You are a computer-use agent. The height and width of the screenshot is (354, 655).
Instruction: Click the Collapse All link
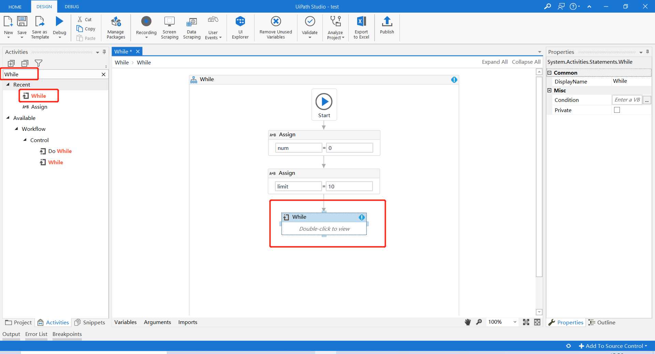(526, 62)
